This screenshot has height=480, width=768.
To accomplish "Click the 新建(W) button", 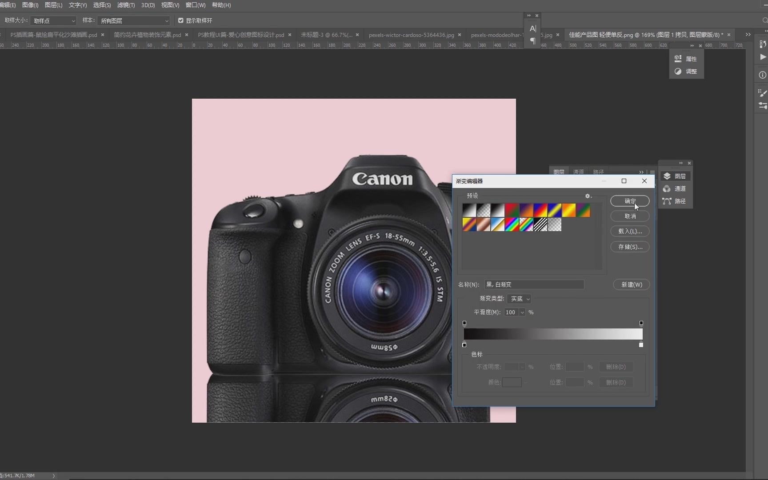I will 631,284.
